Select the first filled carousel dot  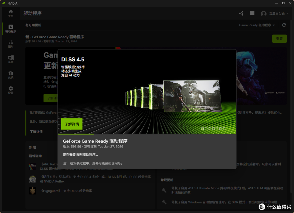pos(203,129)
